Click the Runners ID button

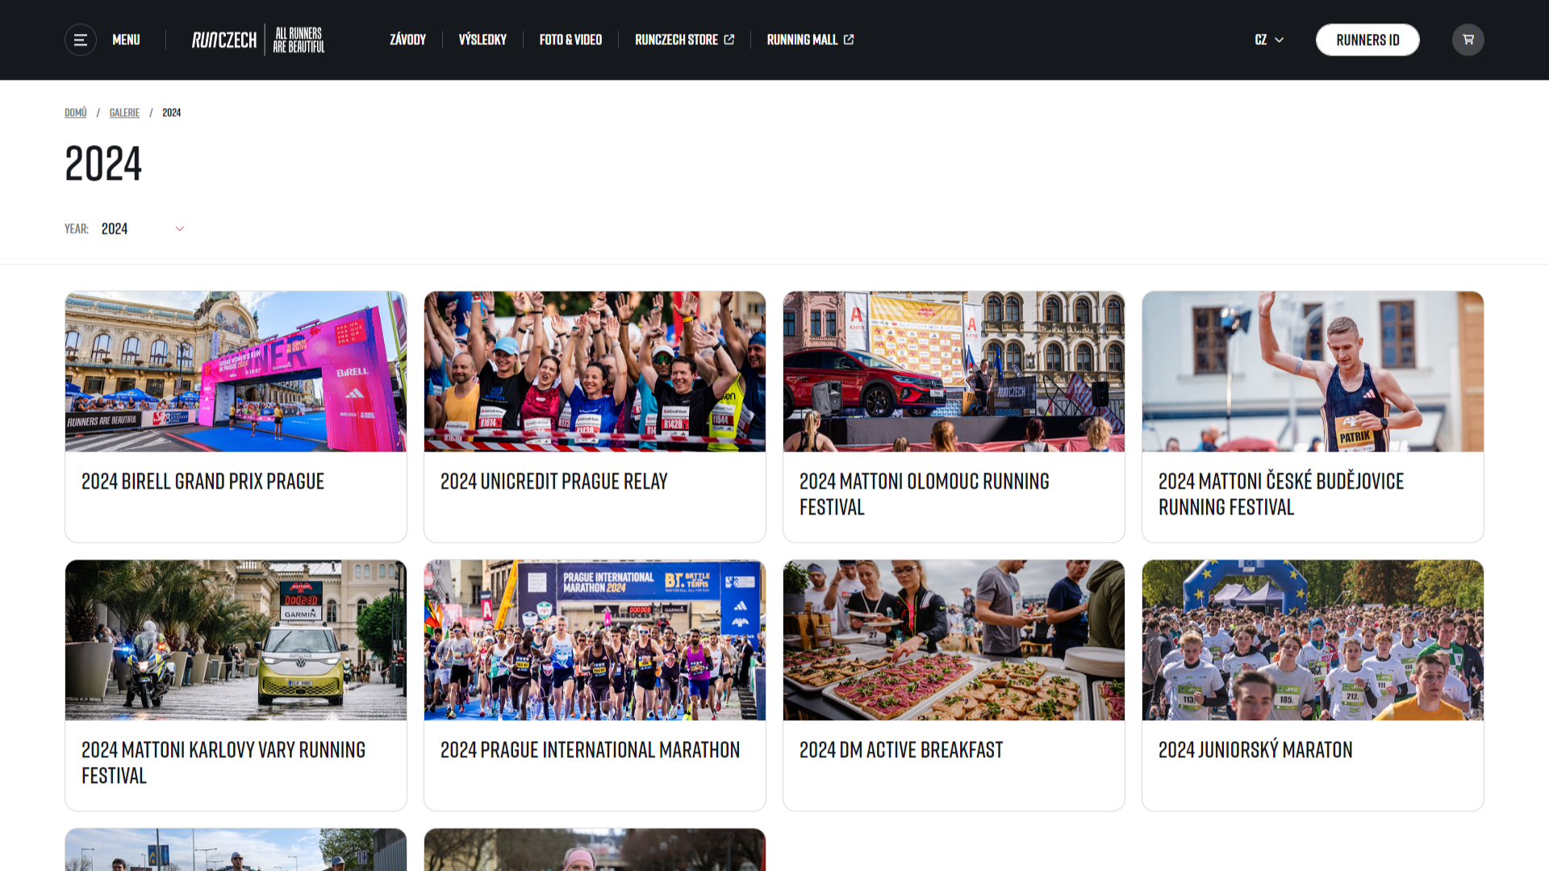(1367, 40)
